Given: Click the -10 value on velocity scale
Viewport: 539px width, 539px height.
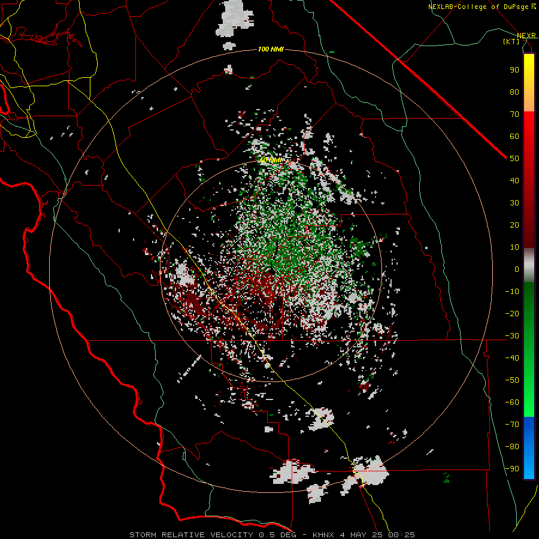Looking at the screenshot, I should tap(512, 292).
